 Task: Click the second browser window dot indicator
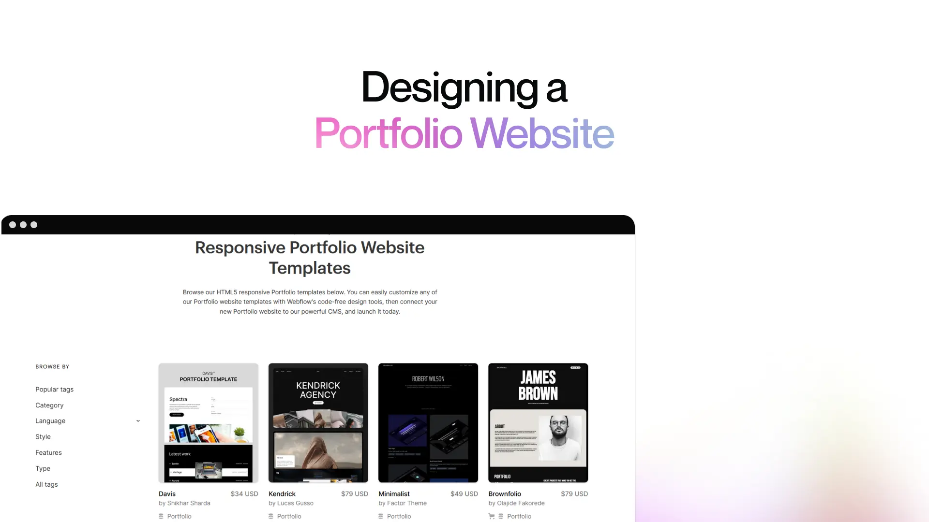(x=24, y=224)
